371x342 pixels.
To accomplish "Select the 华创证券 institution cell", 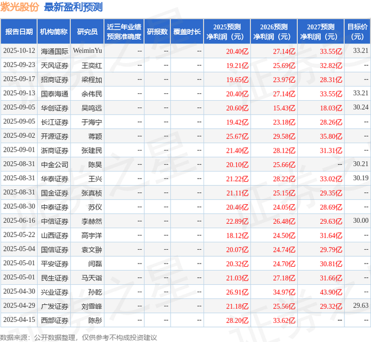I will coord(55,108).
